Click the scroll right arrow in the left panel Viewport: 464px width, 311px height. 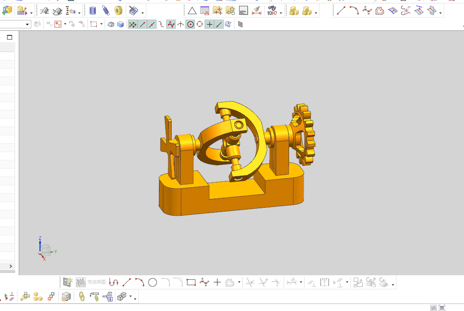[11, 266]
